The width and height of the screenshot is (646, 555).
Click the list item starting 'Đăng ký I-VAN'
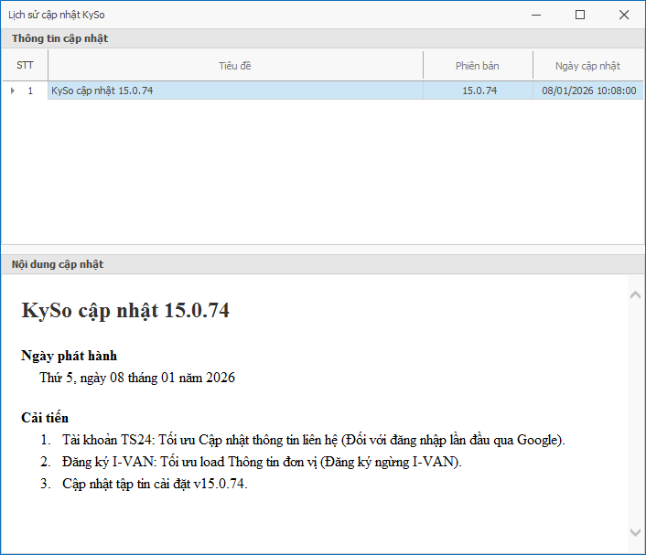(x=262, y=462)
